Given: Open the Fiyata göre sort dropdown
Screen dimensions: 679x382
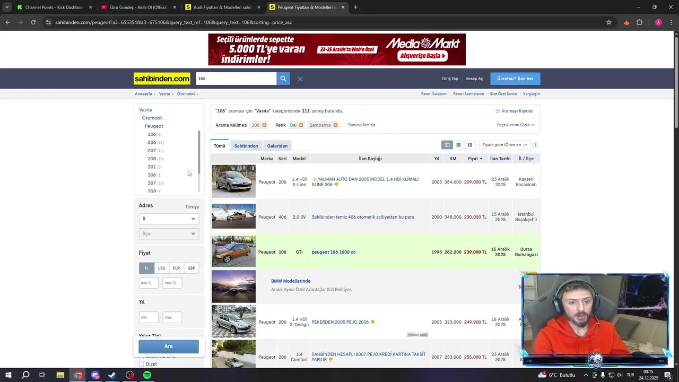Looking at the screenshot, I should (x=504, y=145).
